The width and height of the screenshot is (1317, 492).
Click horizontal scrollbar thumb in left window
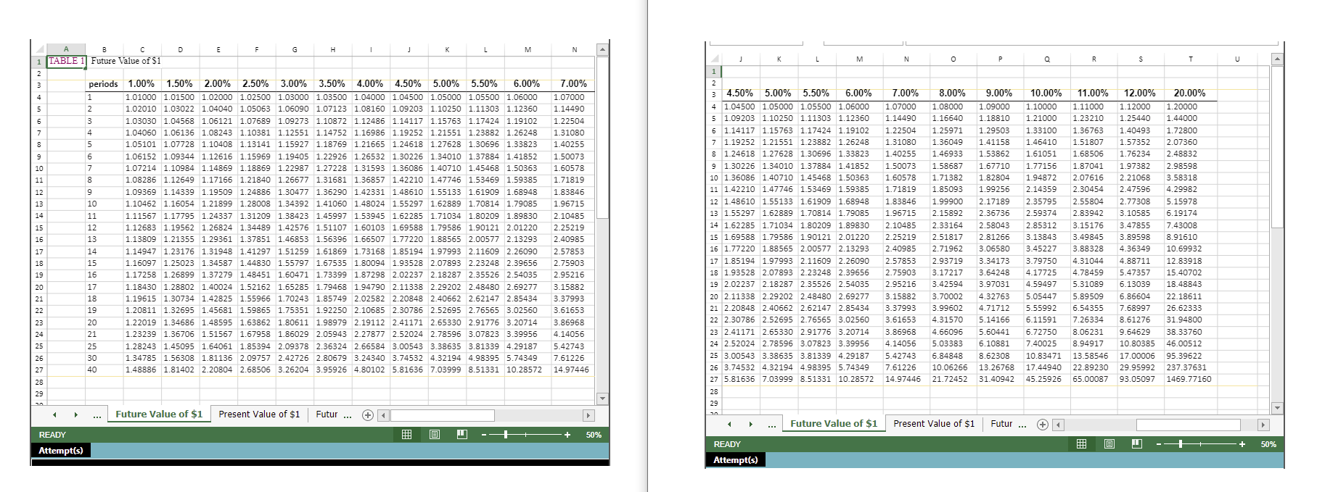(443, 415)
